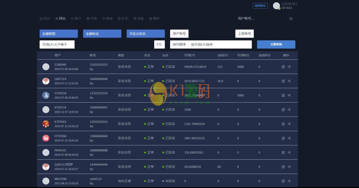
Task: Click account name ceshi123
Action: (96, 179)
